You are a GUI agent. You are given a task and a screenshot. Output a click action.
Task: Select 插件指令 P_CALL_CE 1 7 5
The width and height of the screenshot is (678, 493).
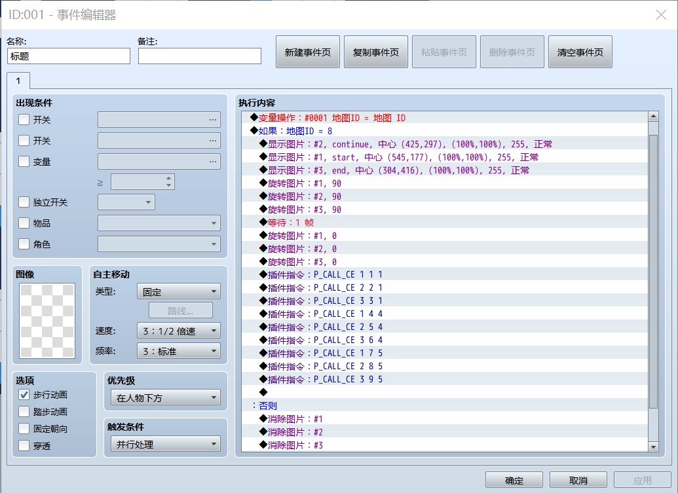coord(445,354)
